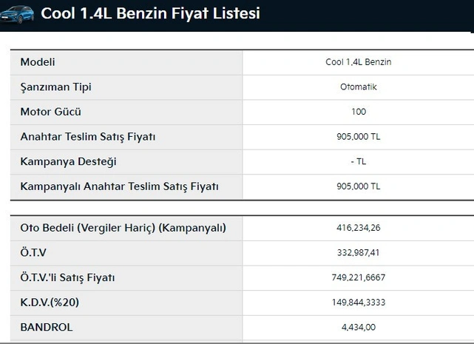
Task: Click the Kampanya Desteği dash TL value
Action: tap(359, 161)
